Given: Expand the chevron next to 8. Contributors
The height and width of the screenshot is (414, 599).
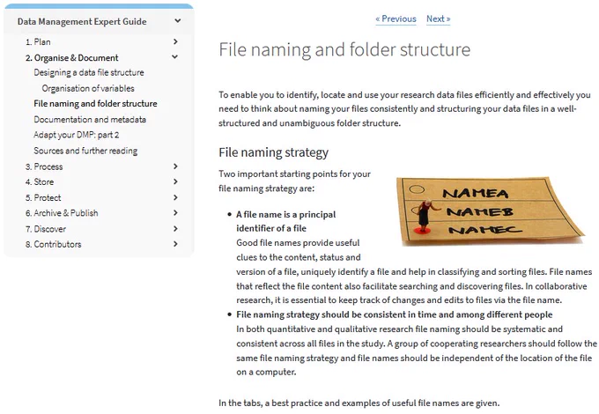Looking at the screenshot, I should [175, 244].
